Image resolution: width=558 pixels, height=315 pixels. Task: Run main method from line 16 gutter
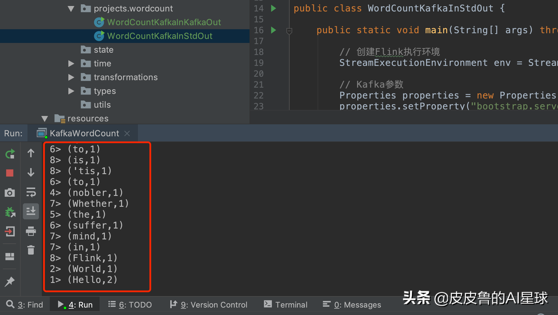pos(274,30)
